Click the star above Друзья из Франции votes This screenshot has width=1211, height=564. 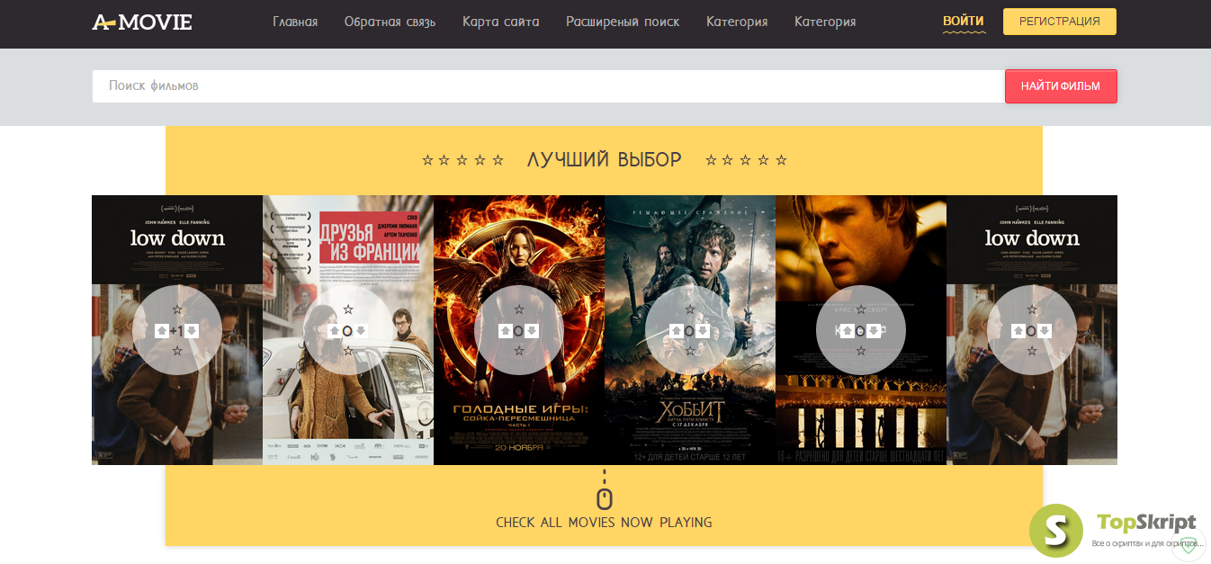pos(348,309)
